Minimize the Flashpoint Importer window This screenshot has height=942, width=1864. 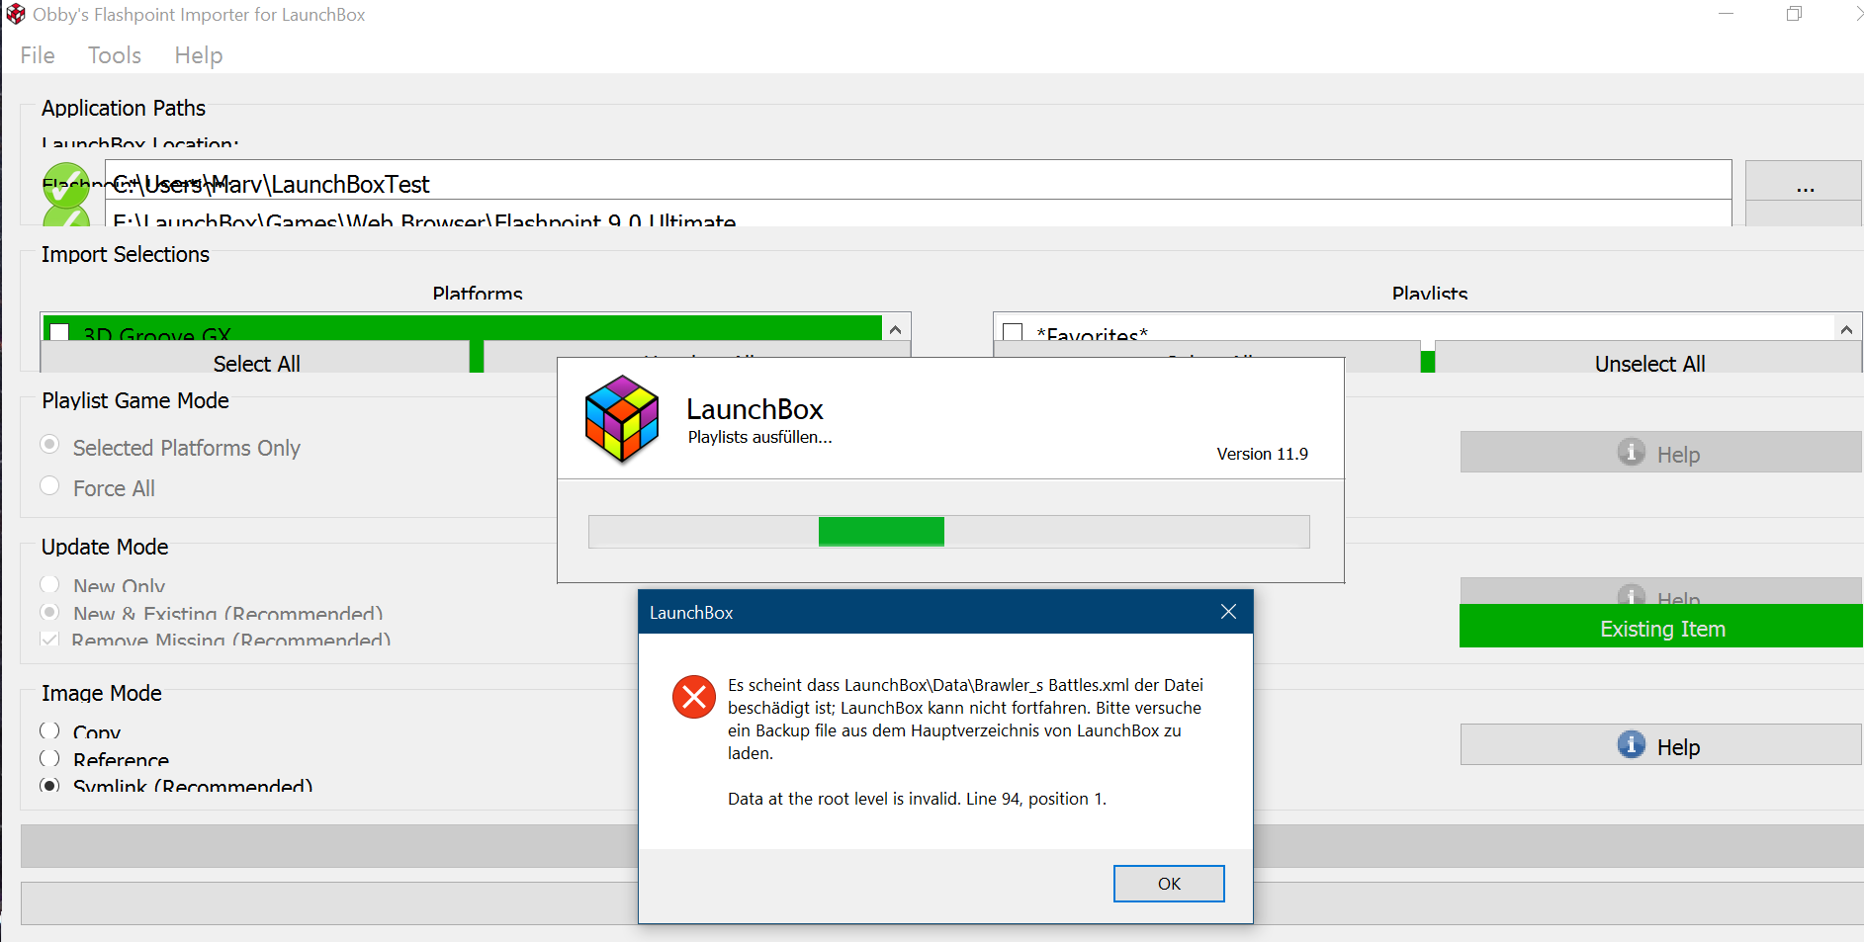[x=1726, y=14]
